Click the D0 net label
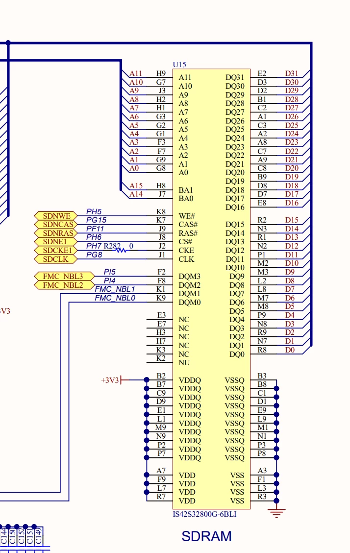 [290, 350]
